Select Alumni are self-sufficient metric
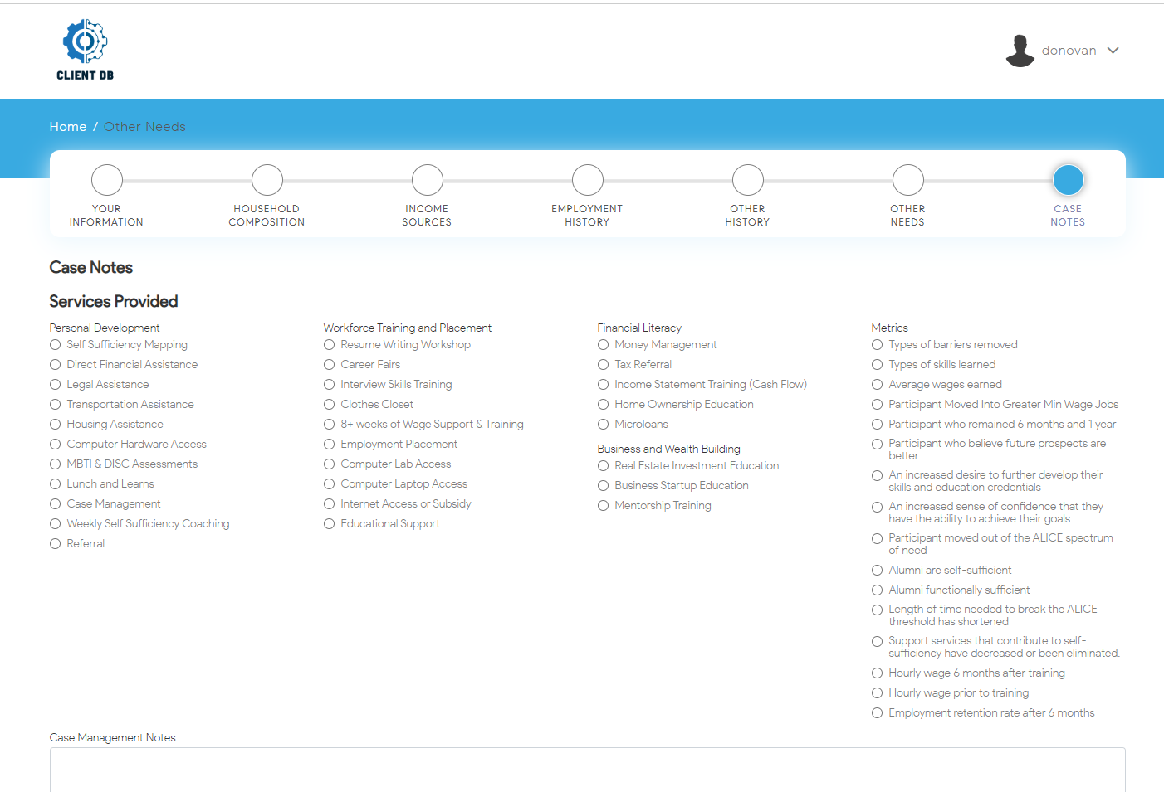 [878, 571]
